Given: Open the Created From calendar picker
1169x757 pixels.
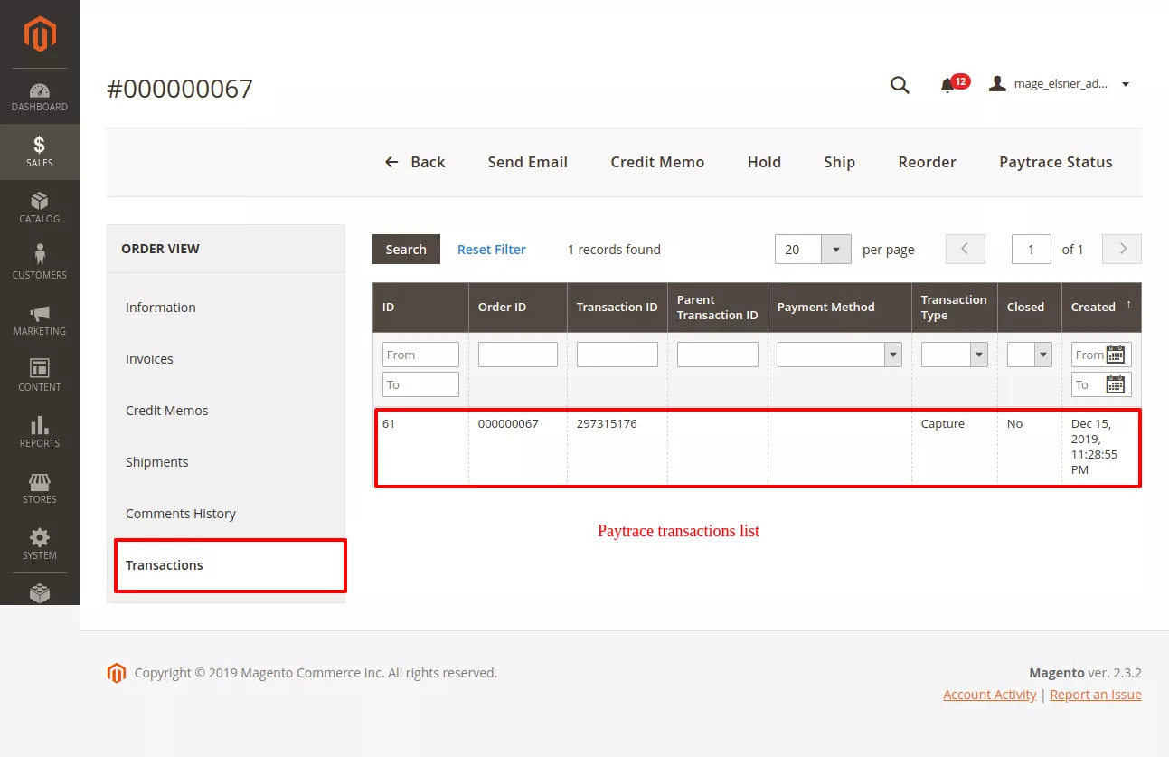Looking at the screenshot, I should coord(1116,355).
